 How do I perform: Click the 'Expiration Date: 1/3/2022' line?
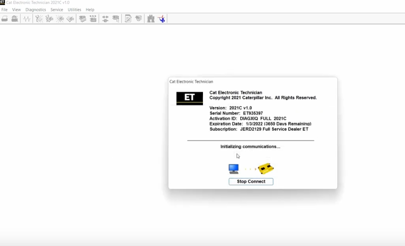tap(260, 123)
